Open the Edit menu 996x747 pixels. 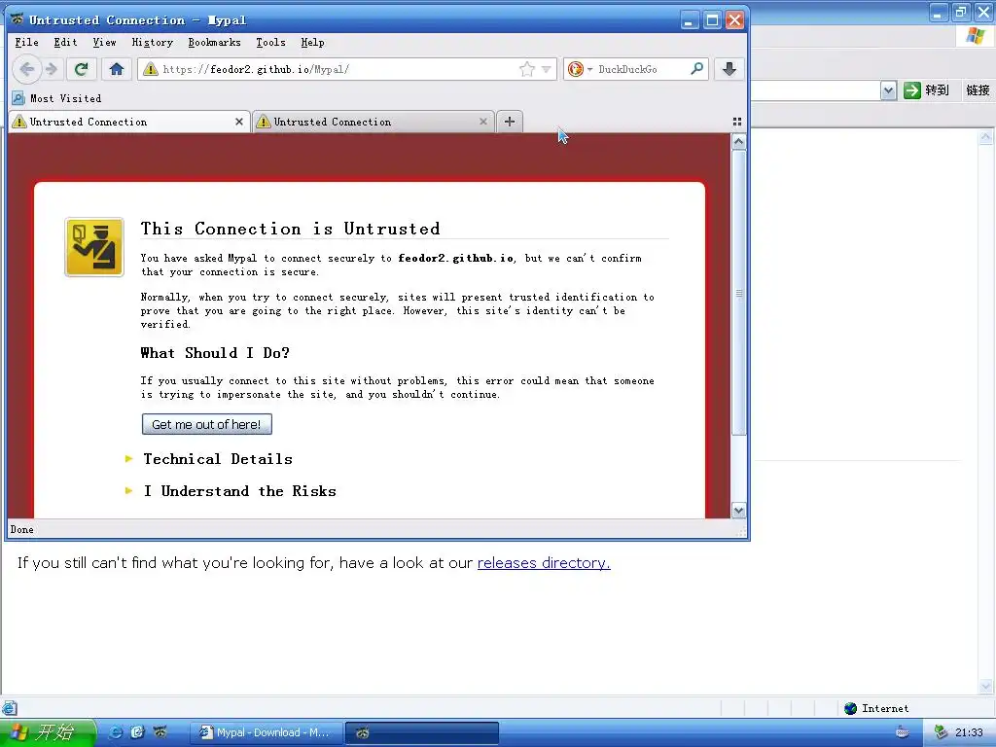tap(65, 42)
